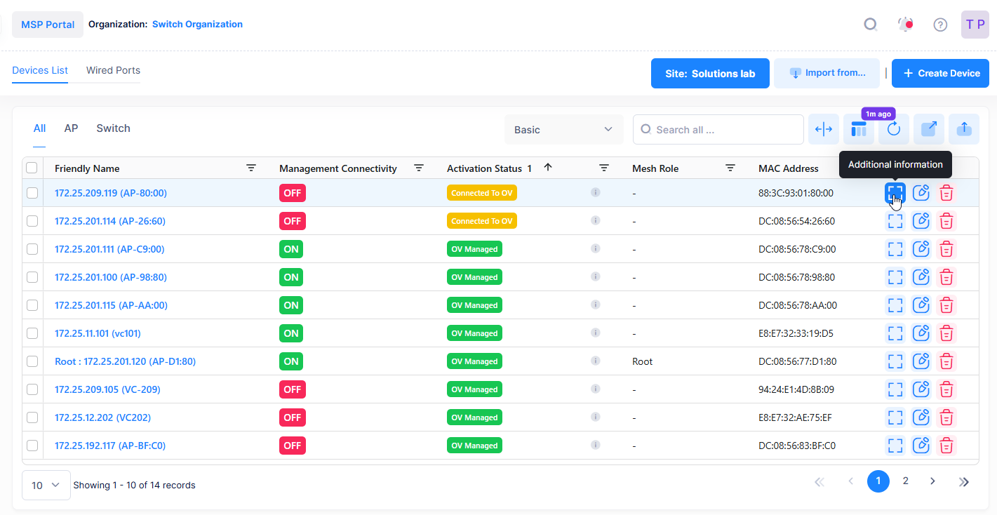Show additional information for VC-209

click(895, 389)
